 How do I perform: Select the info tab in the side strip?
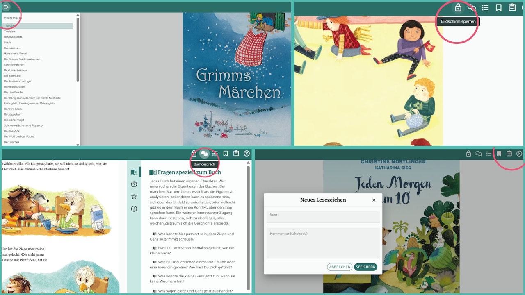click(134, 209)
